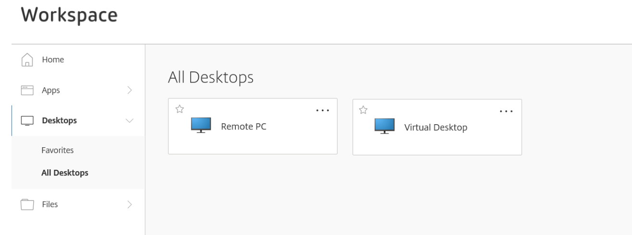
Task: Select the Files label in sidebar
Action: 49,204
